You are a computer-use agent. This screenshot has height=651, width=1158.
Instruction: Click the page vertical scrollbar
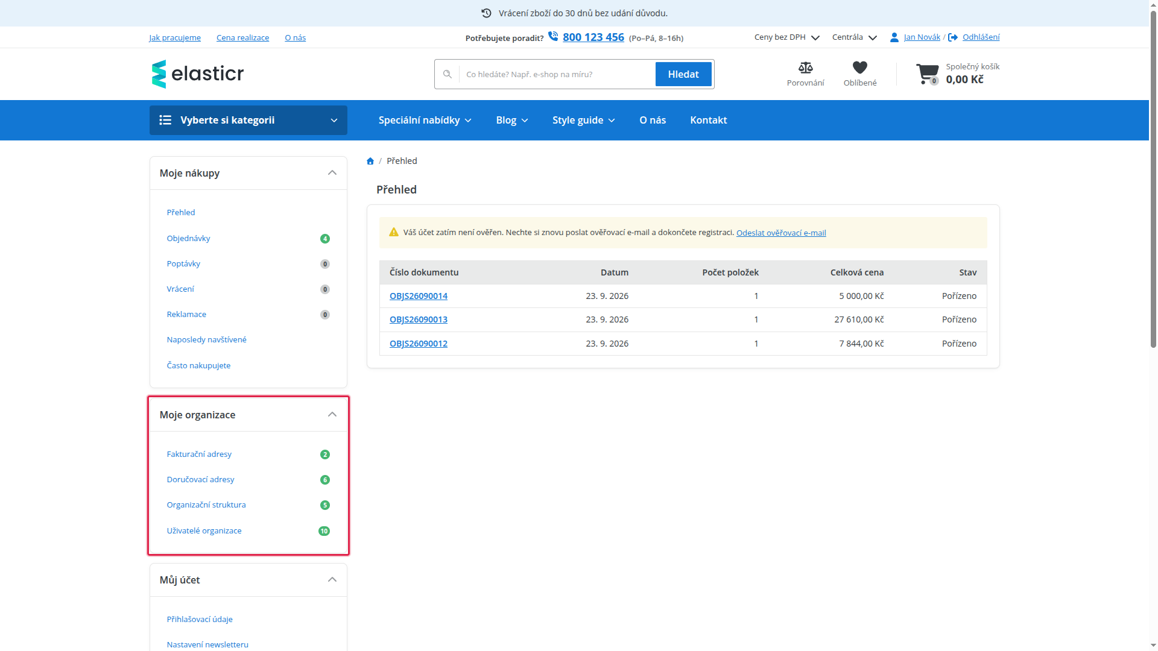pos(1153,179)
